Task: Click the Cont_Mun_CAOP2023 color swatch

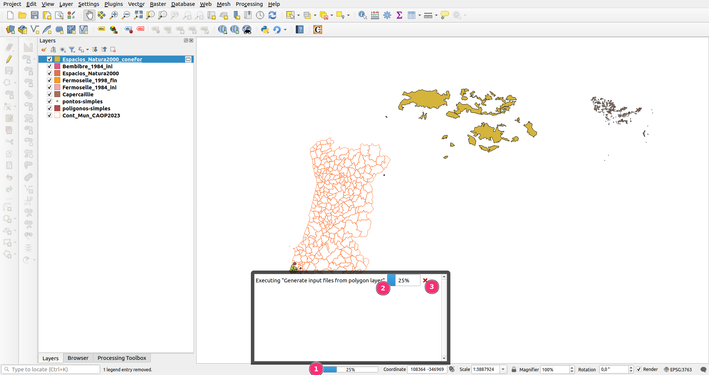Action: [57, 115]
